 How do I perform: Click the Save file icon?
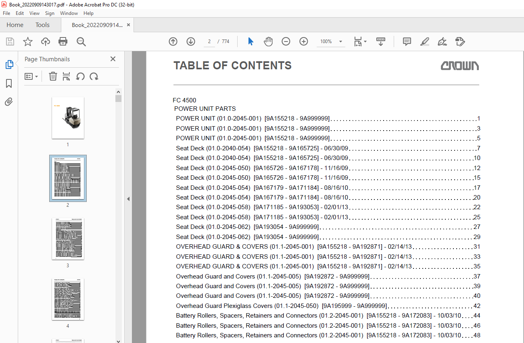coord(10,42)
